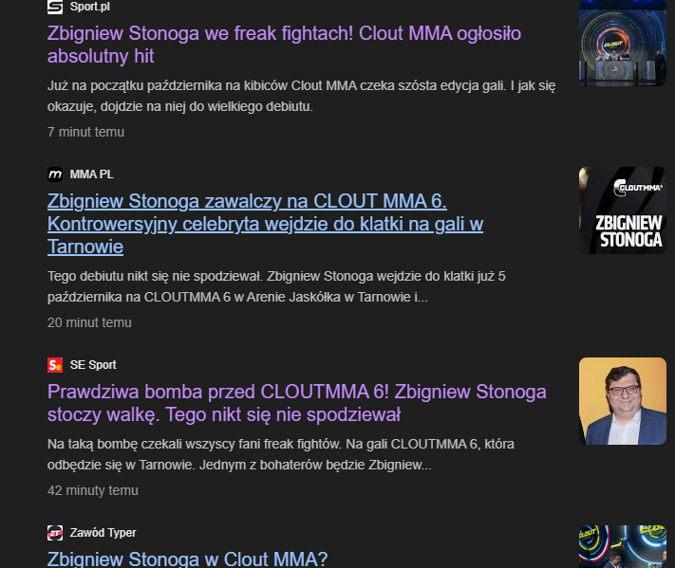Open 'Zbigniew Stonoga w Clout MMA?' link
The width and height of the screenshot is (675, 568).
pos(187,559)
